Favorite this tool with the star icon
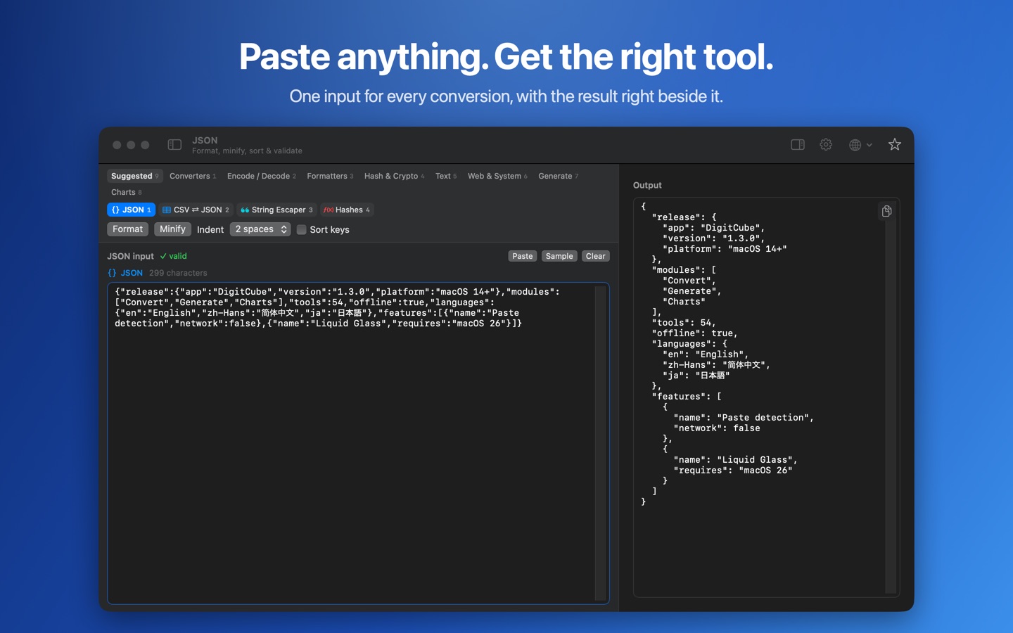This screenshot has width=1013, height=633. (895, 144)
